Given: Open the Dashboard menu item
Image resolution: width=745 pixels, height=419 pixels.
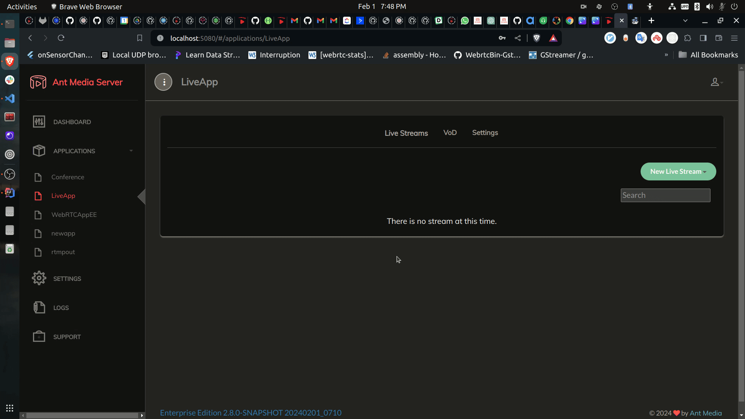Looking at the screenshot, I should pyautogui.click(x=72, y=122).
